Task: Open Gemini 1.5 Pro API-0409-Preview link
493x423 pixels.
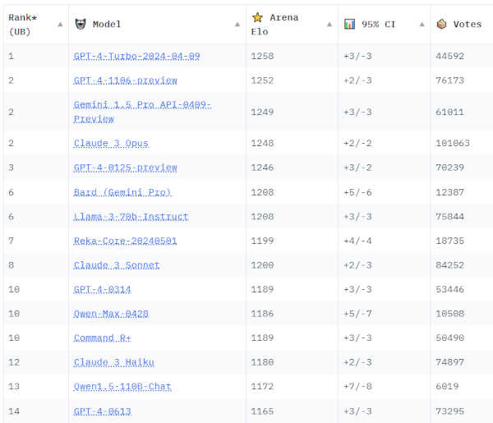Action: pos(142,112)
